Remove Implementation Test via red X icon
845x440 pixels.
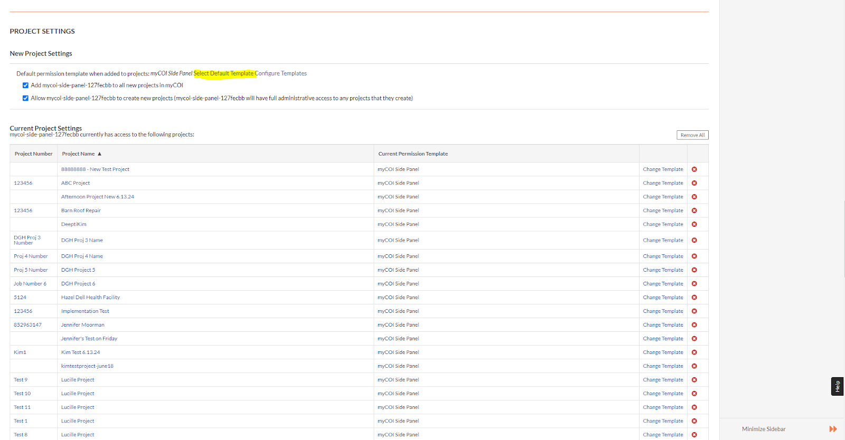(694, 311)
